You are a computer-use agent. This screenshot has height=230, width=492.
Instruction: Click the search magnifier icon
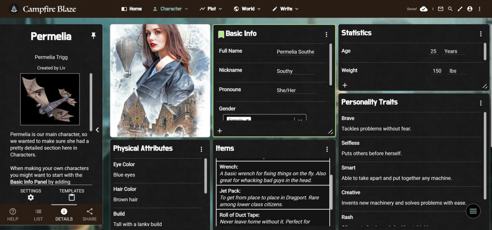click(450, 9)
